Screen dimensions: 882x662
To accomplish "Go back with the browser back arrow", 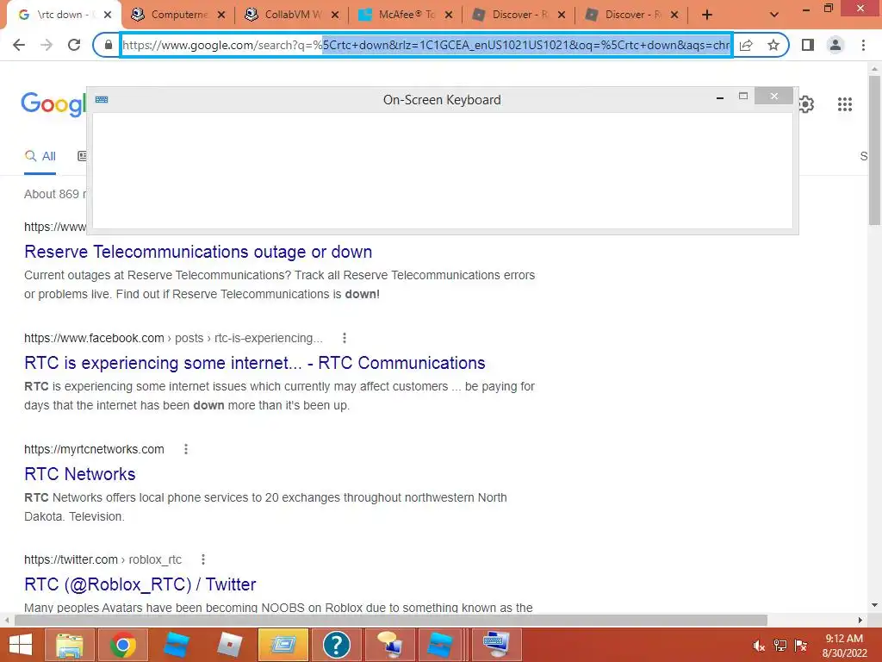I will 19,45.
